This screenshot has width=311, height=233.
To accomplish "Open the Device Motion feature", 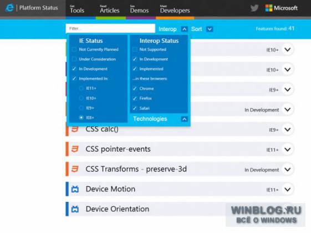I will (x=110, y=189).
